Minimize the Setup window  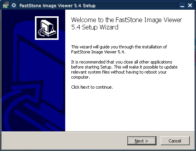(x=182, y=5)
